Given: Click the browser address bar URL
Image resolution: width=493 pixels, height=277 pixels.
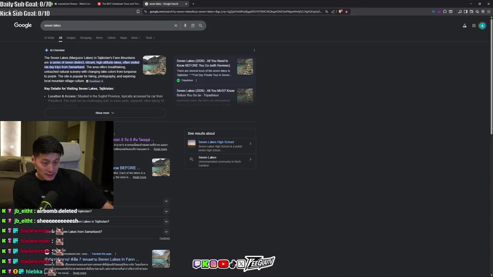Looking at the screenshot, I should point(235,12).
